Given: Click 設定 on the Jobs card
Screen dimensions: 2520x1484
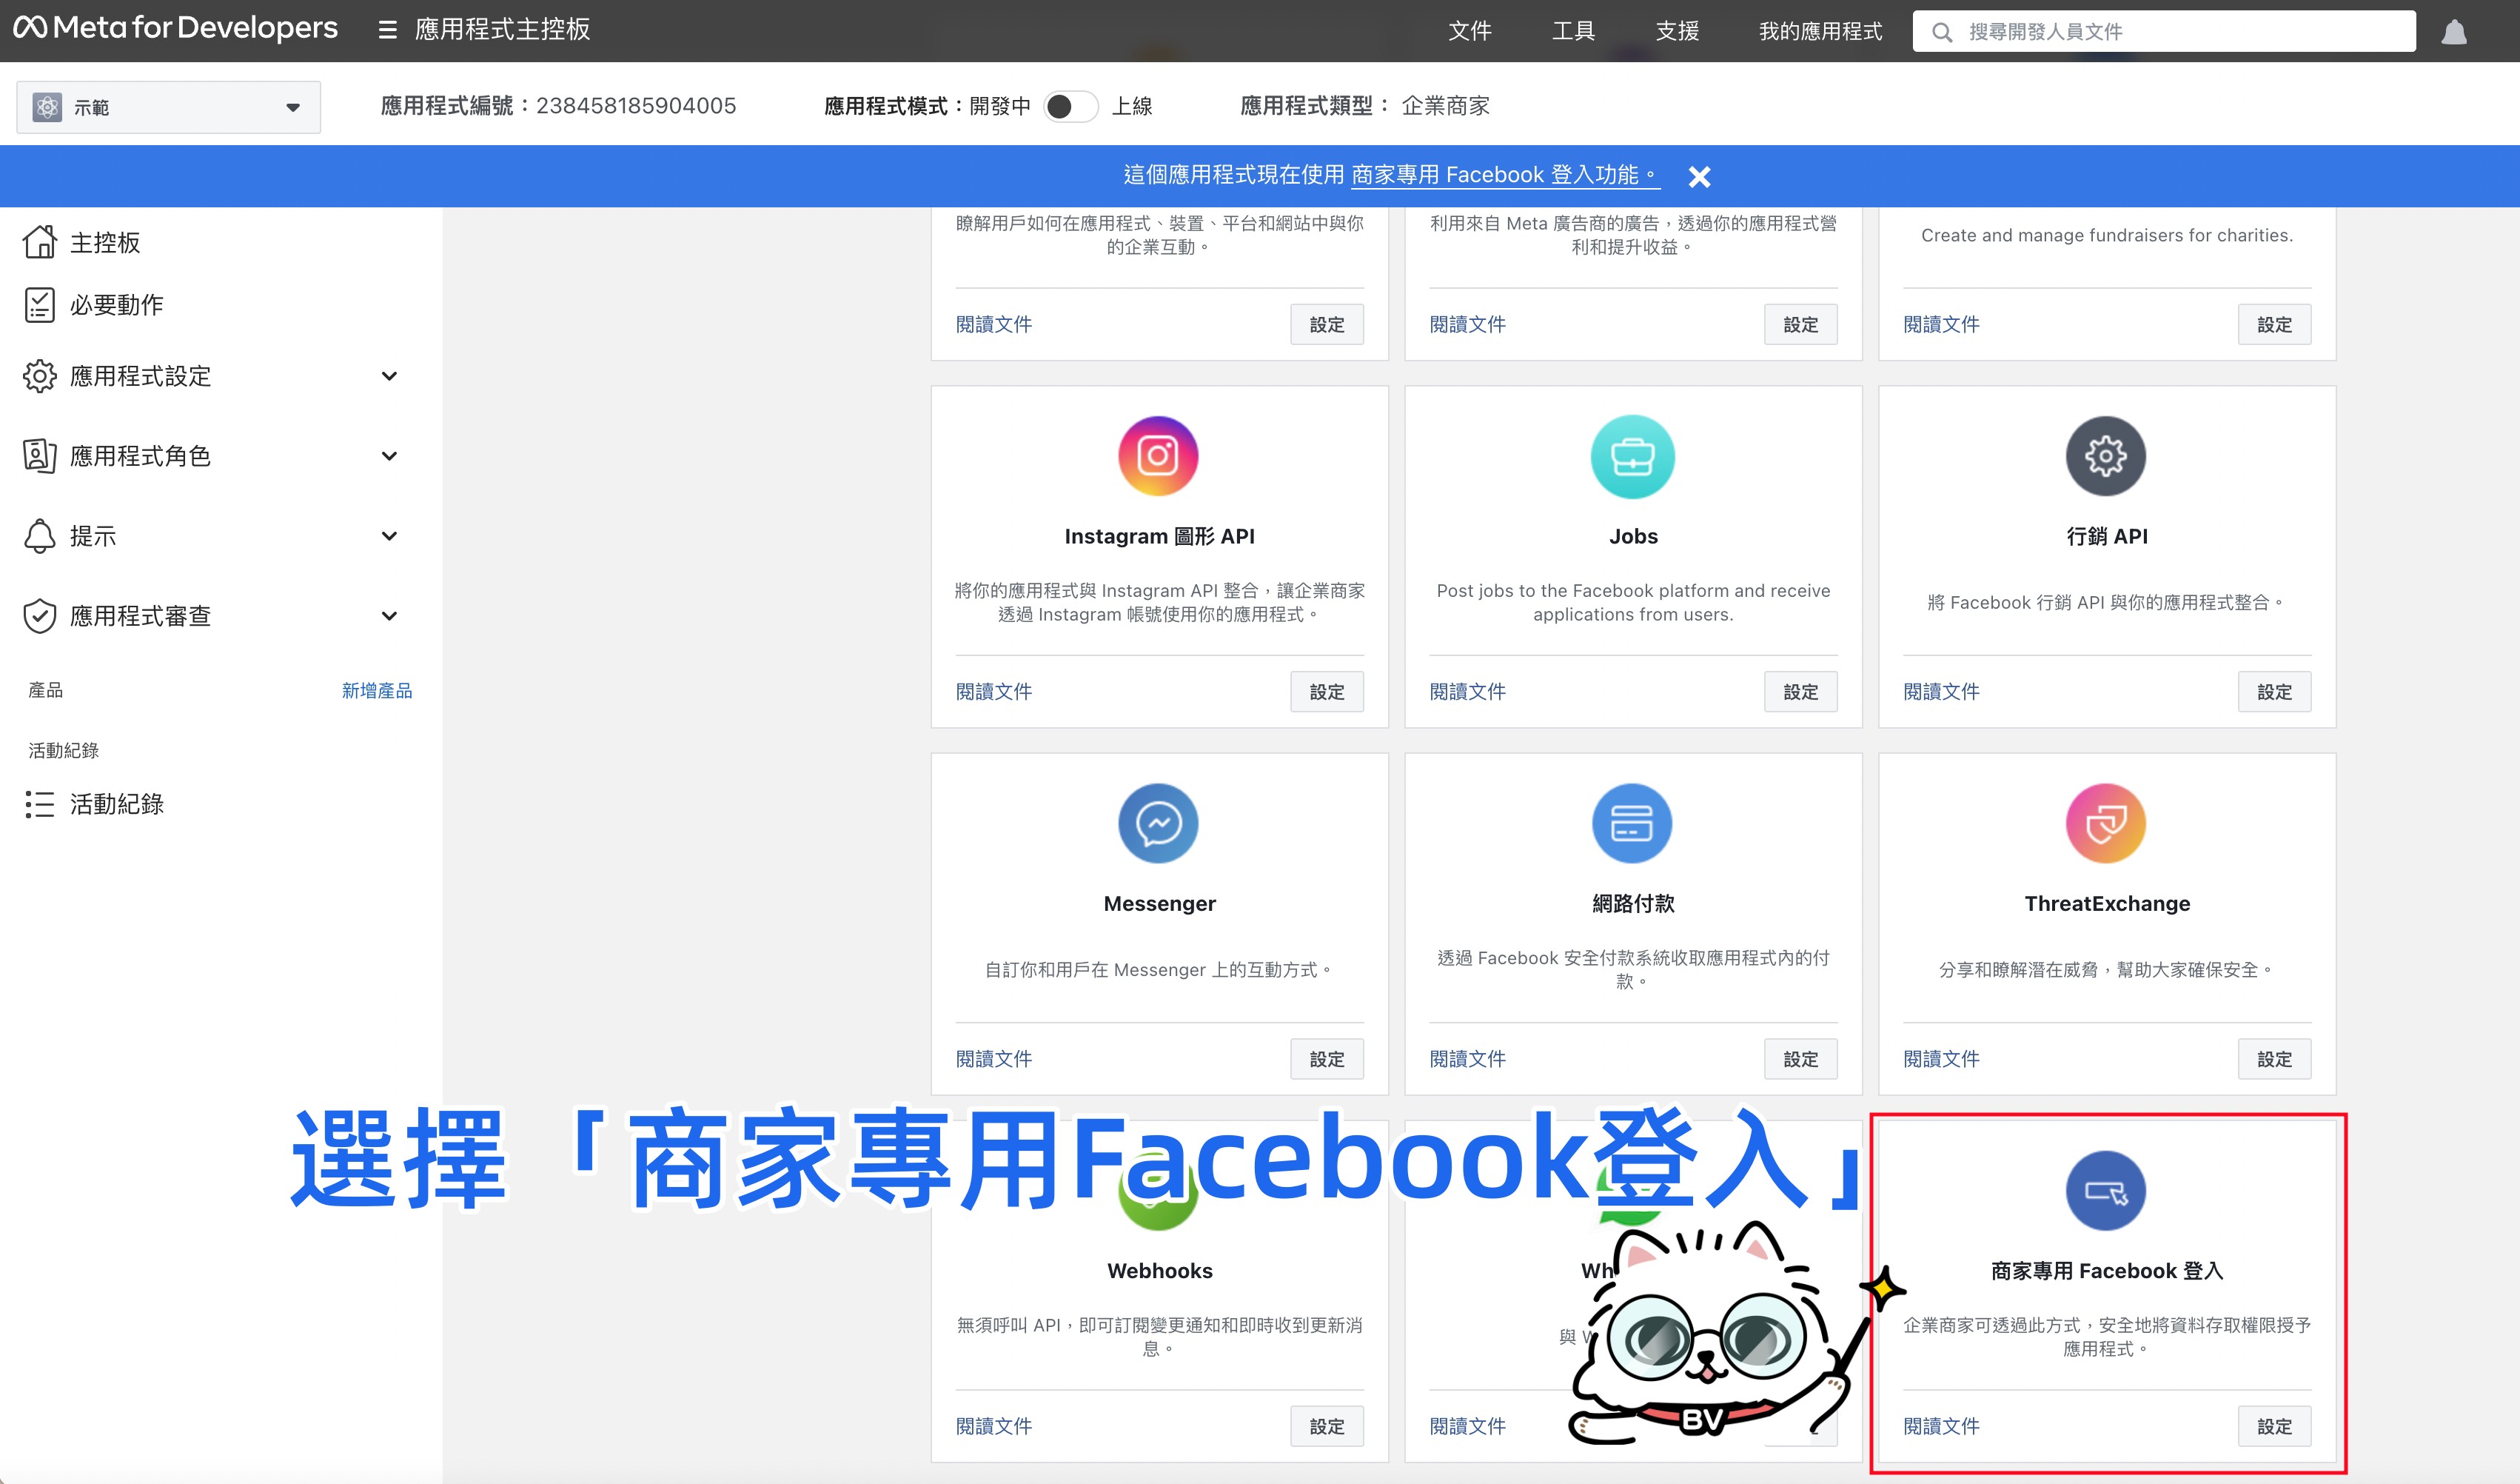Looking at the screenshot, I should tap(1801, 692).
